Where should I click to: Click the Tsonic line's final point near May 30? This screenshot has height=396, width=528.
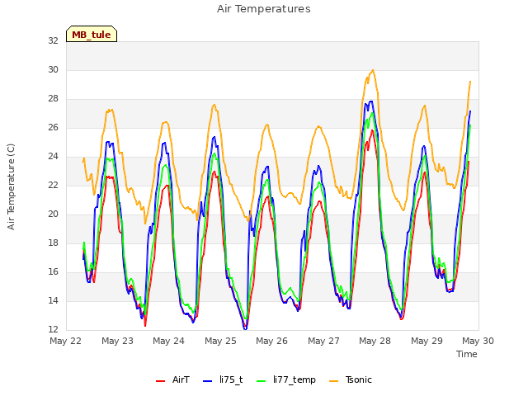pos(470,82)
